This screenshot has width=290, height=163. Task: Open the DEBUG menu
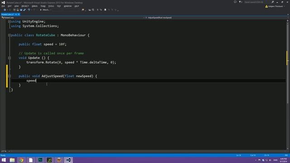point(34,6)
